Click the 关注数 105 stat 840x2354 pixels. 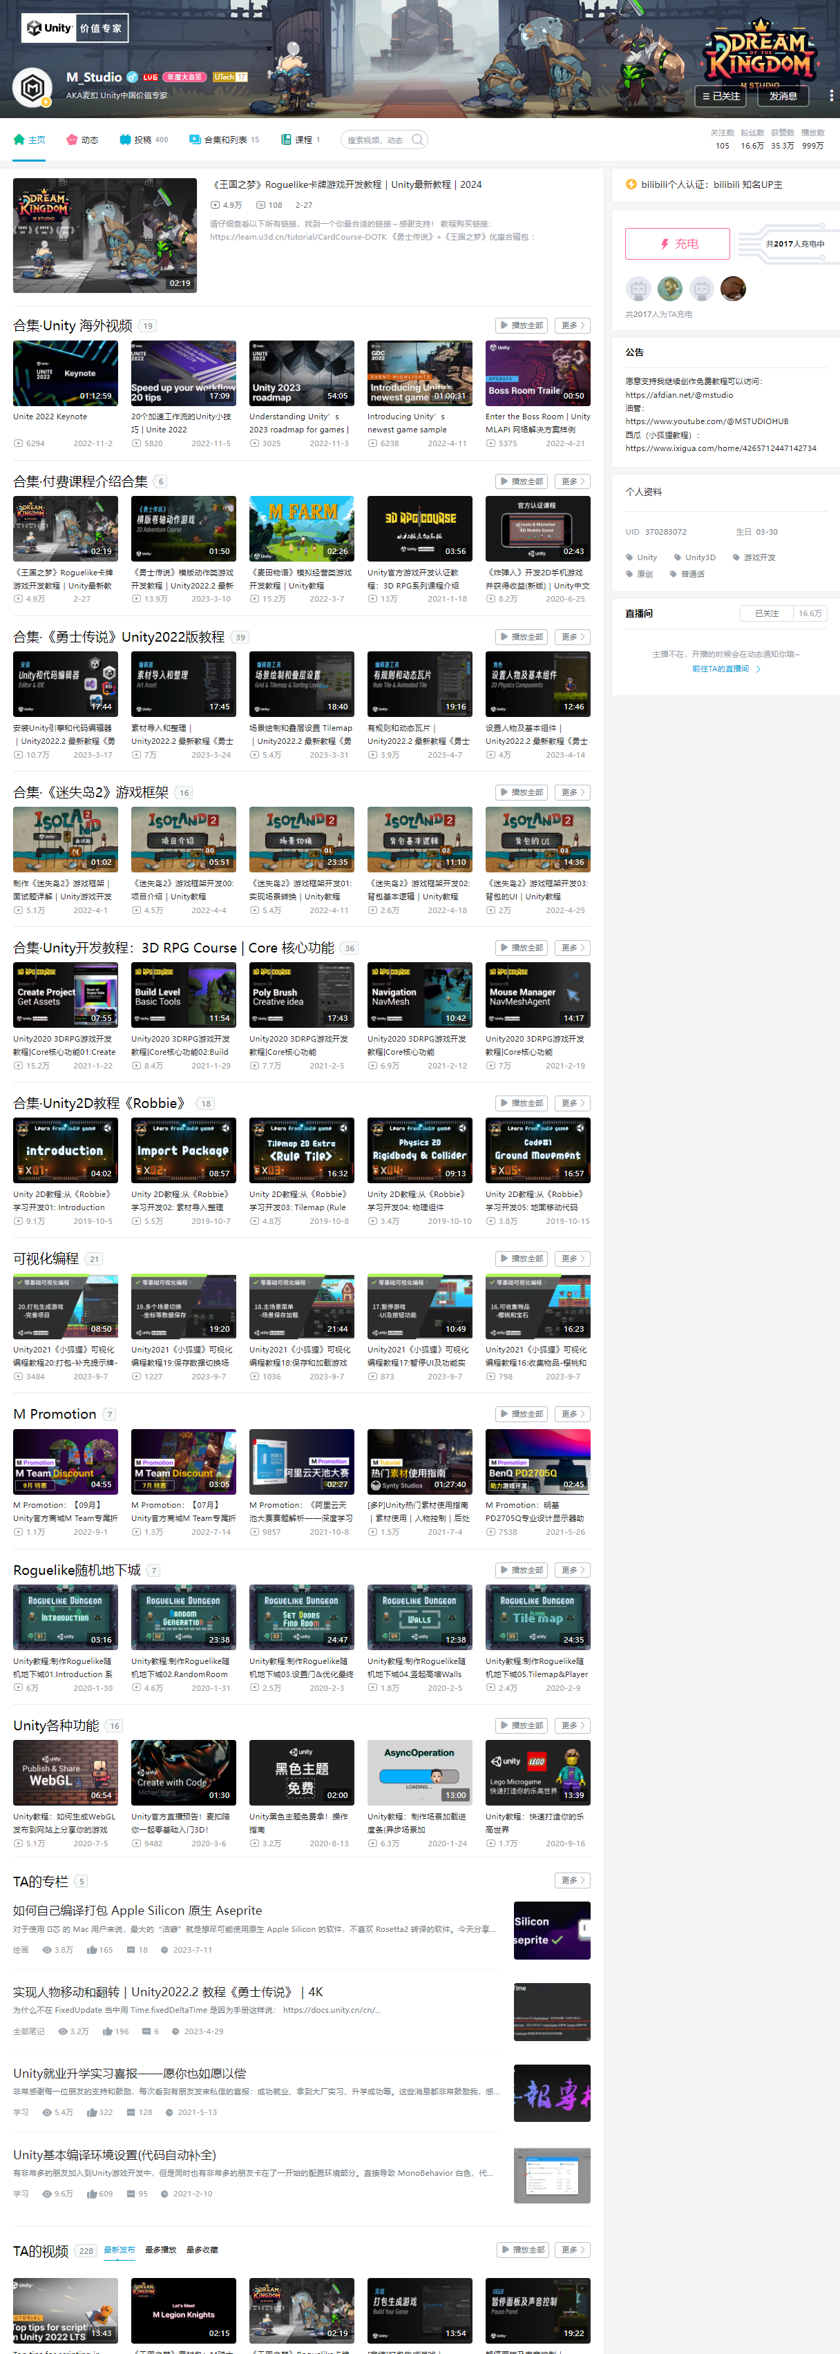(x=722, y=139)
